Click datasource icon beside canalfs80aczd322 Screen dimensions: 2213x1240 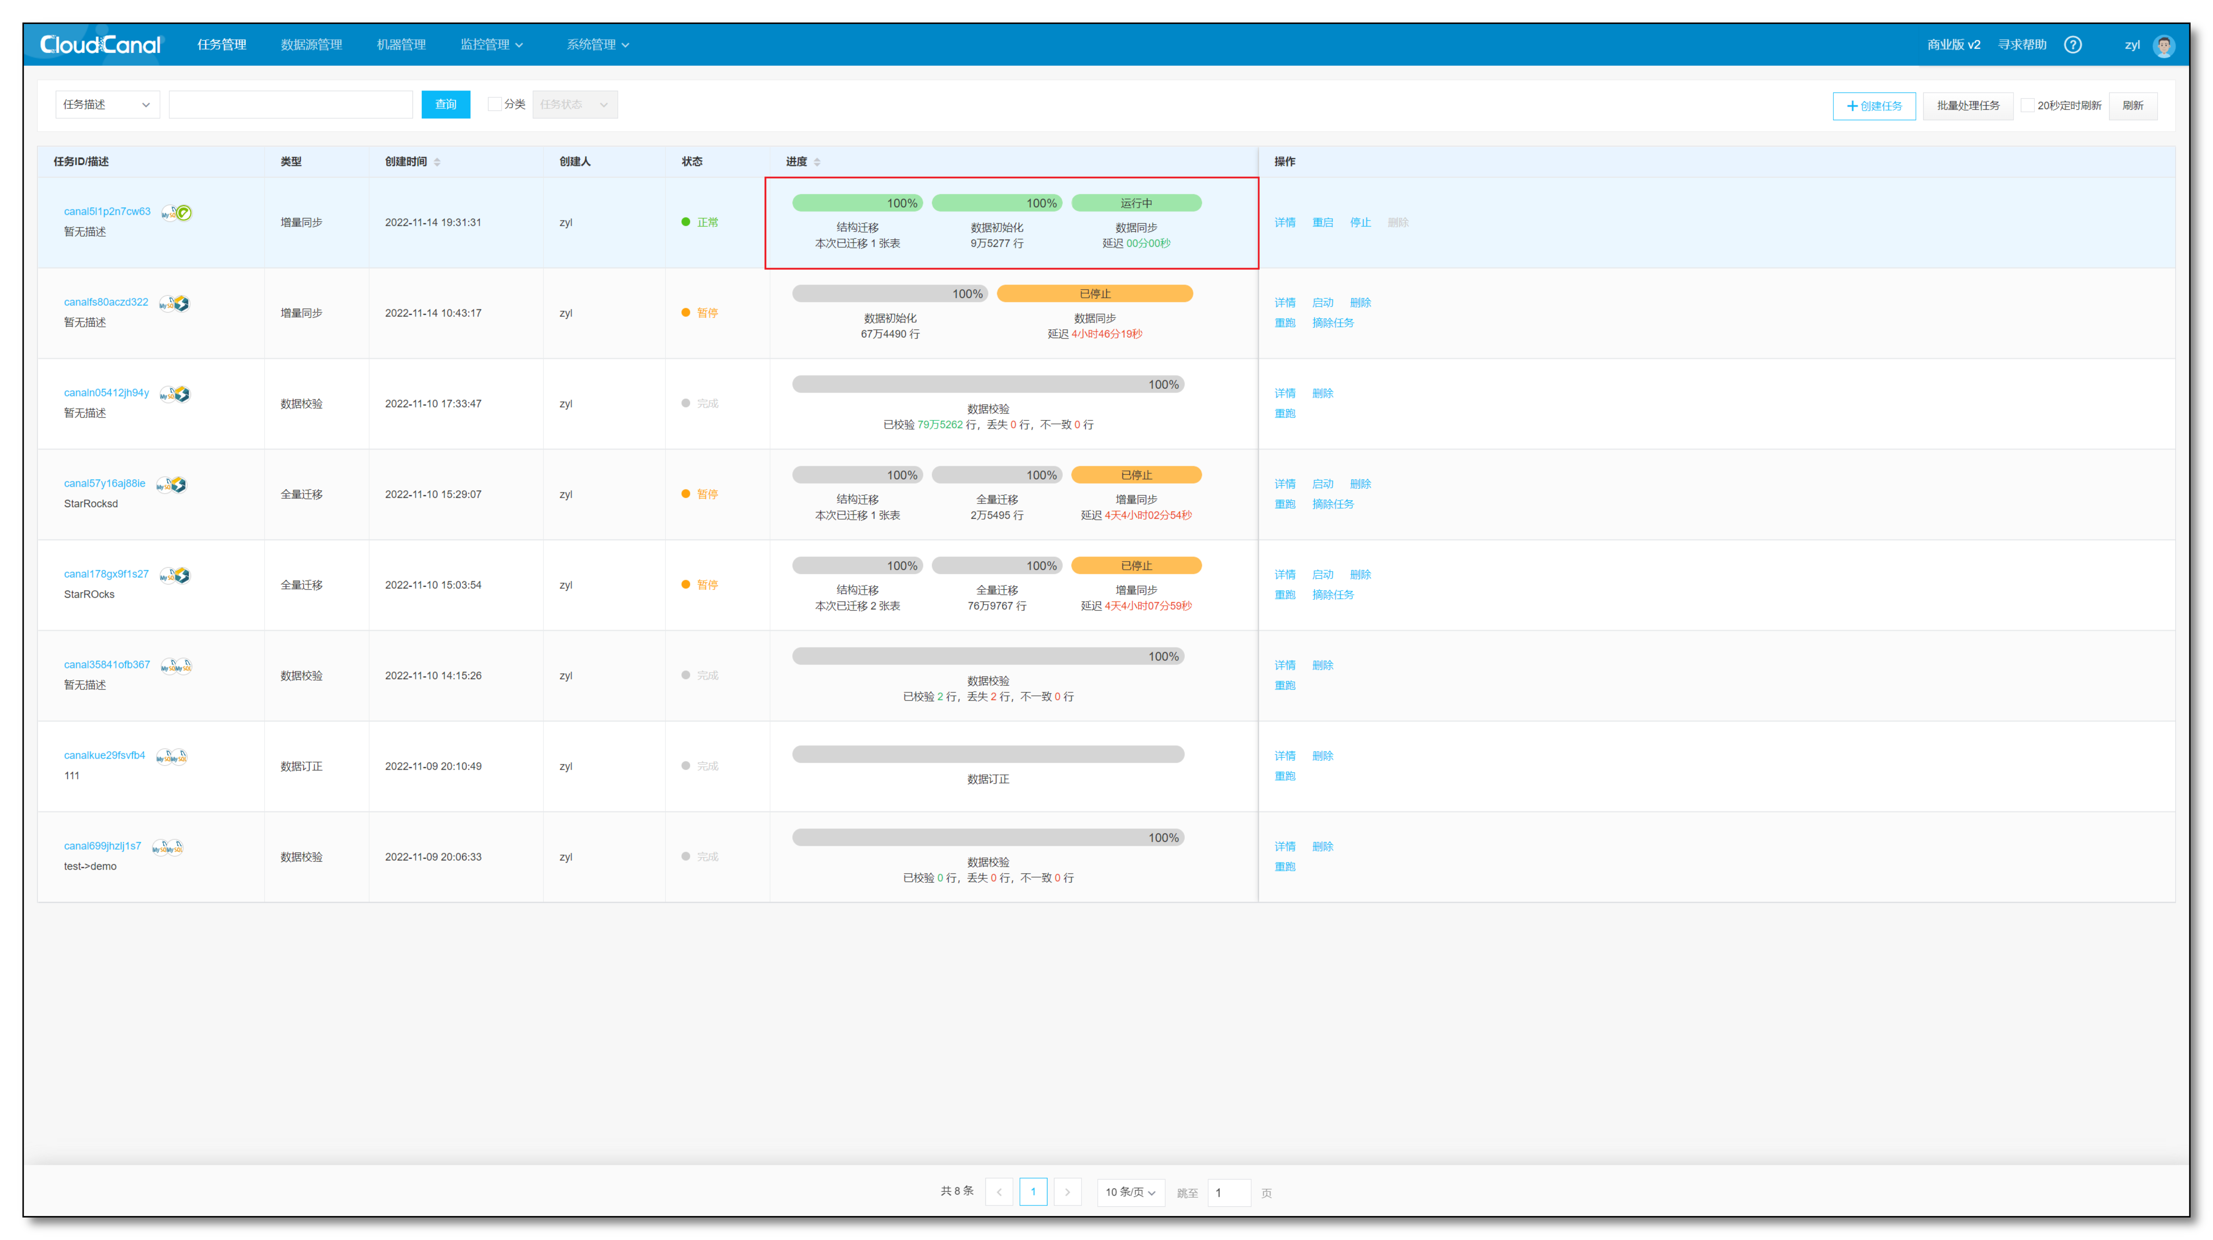174,303
